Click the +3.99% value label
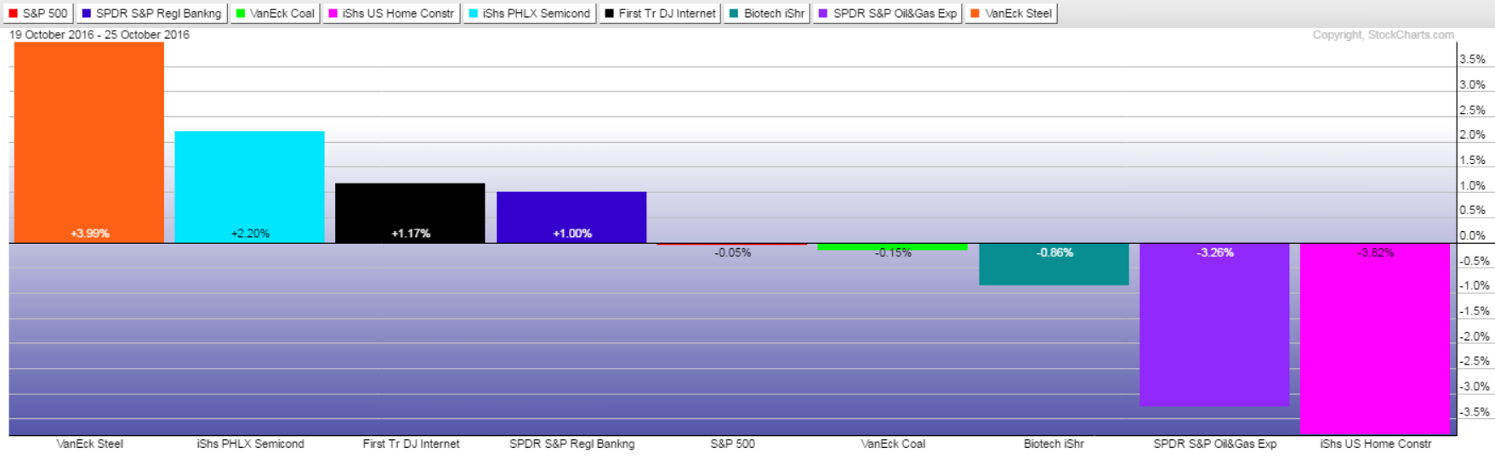The width and height of the screenshot is (1495, 458). pos(90,234)
